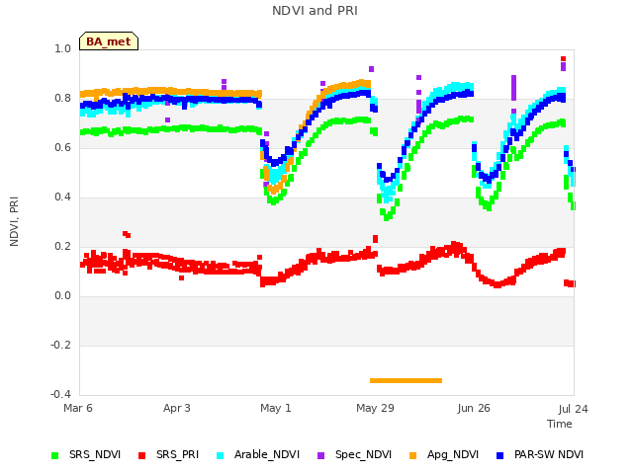The image size is (633, 474).
Task: Click the May 29 x-axis tick label
Action: (x=375, y=408)
